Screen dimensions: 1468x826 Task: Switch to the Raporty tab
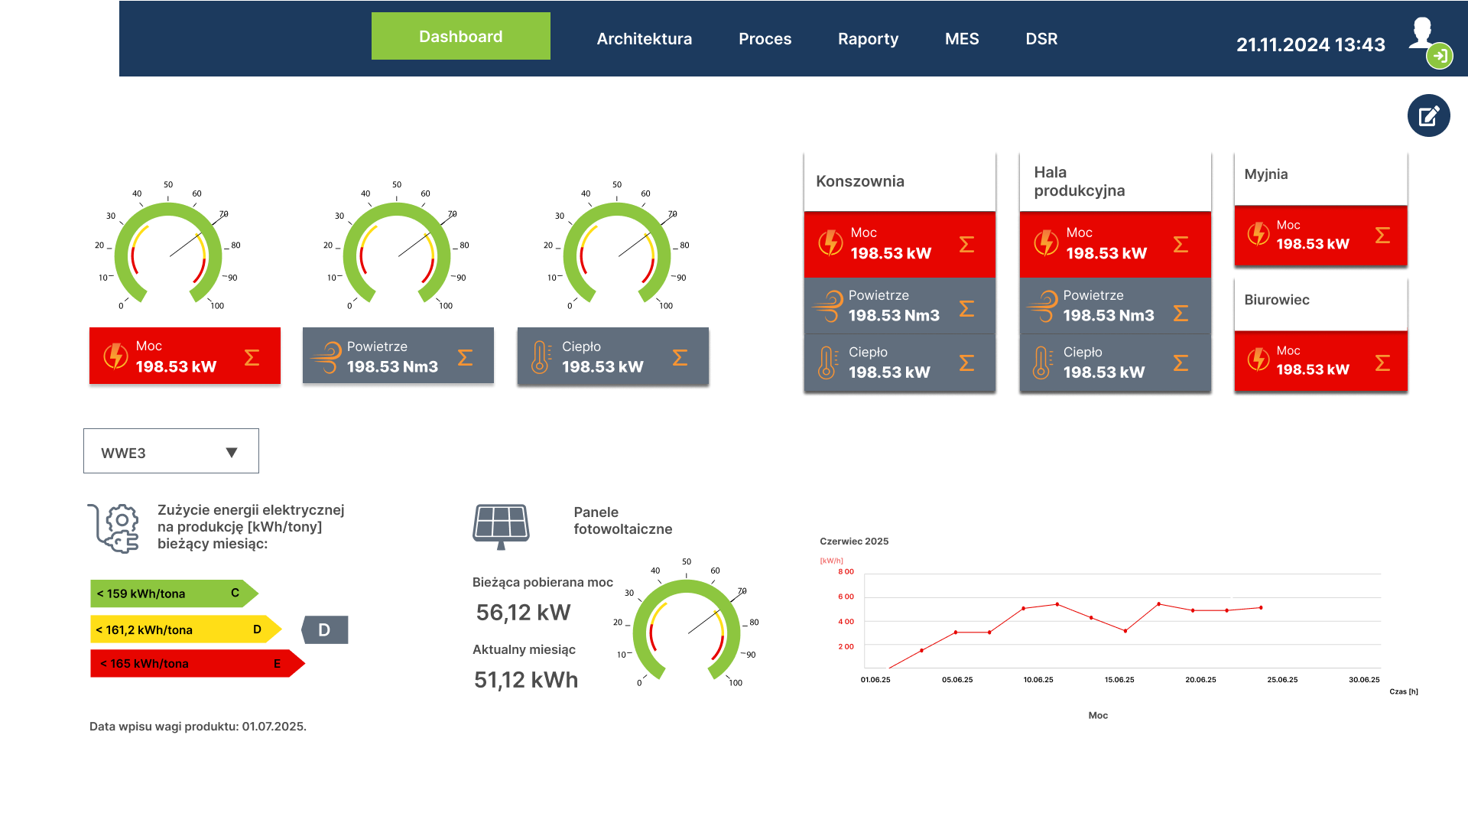pos(868,39)
